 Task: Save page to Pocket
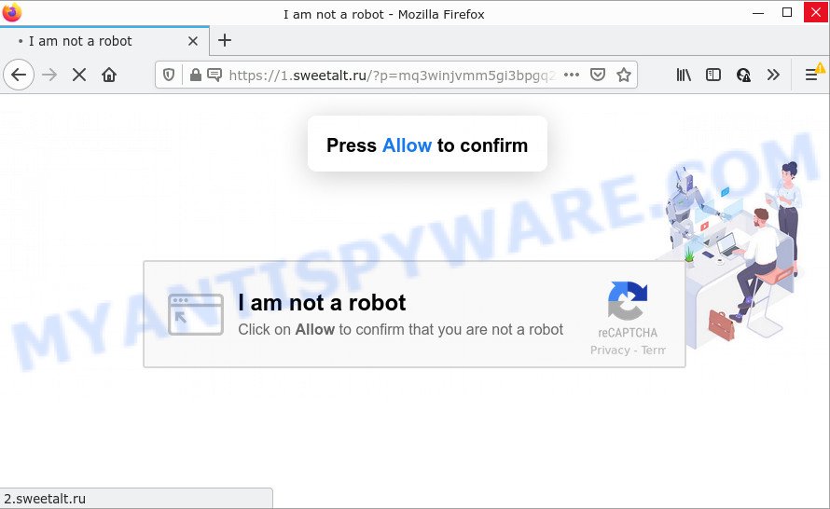[598, 75]
